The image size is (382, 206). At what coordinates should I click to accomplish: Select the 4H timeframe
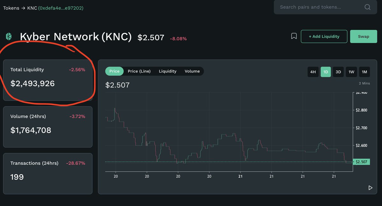(313, 72)
